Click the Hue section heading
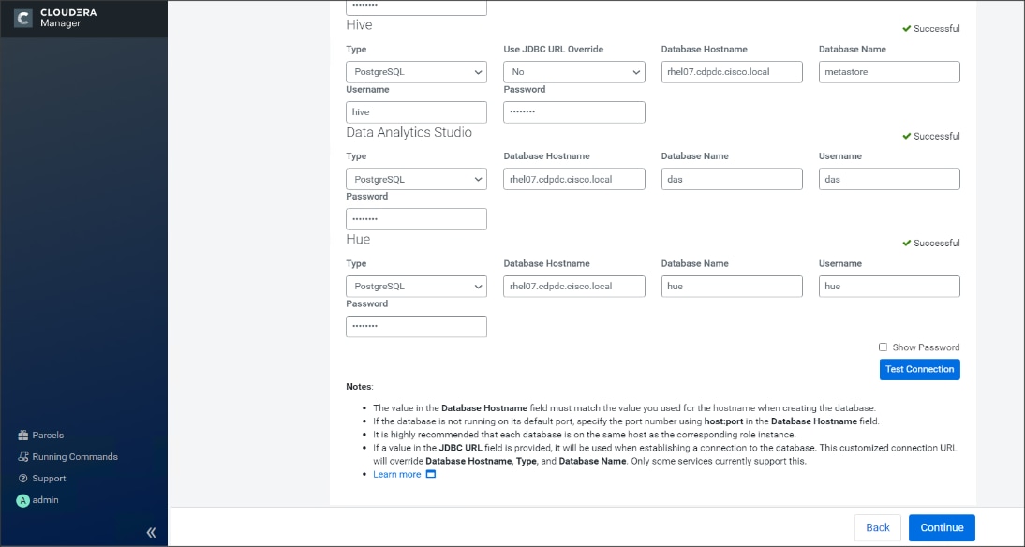The width and height of the screenshot is (1025, 547). pos(358,239)
